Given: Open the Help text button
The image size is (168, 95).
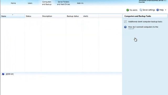Looking at the screenshot, I should (161, 10).
